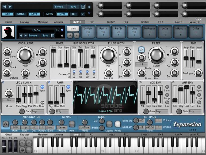Viewport: 206px width, 155px height.
Task: Toggle the Filter power button
Action: pyautogui.click(x=141, y=50)
